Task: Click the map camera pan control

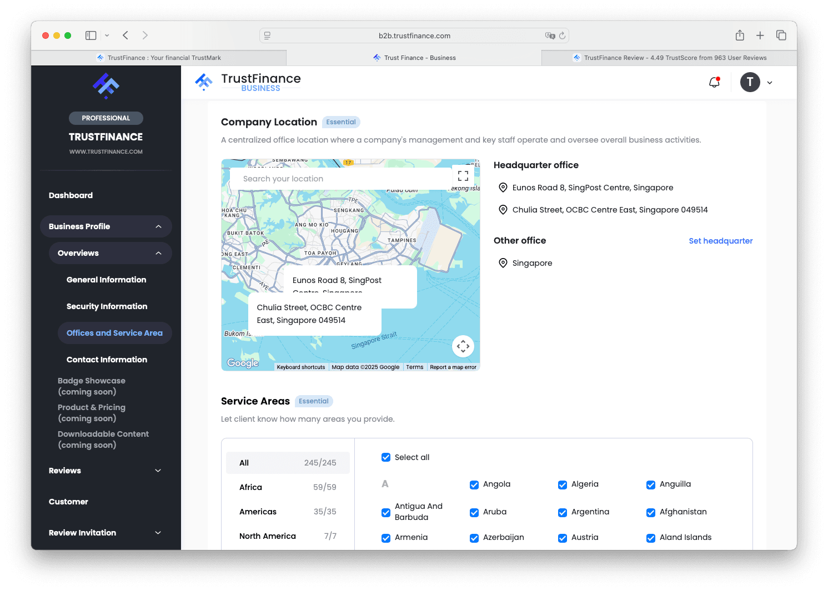Action: click(x=463, y=346)
